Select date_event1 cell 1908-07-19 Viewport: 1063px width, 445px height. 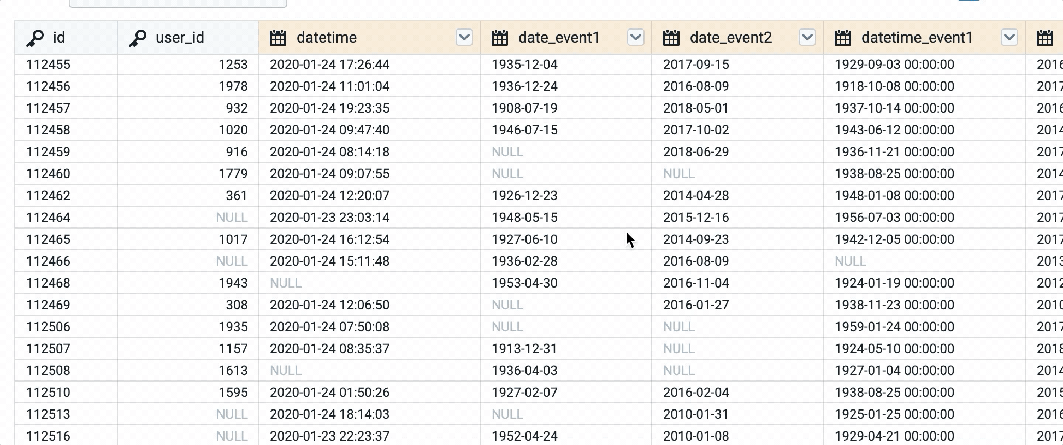tap(566, 108)
